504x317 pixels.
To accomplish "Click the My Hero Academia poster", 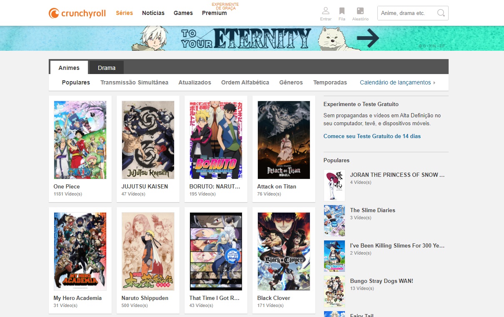I will click(x=80, y=251).
